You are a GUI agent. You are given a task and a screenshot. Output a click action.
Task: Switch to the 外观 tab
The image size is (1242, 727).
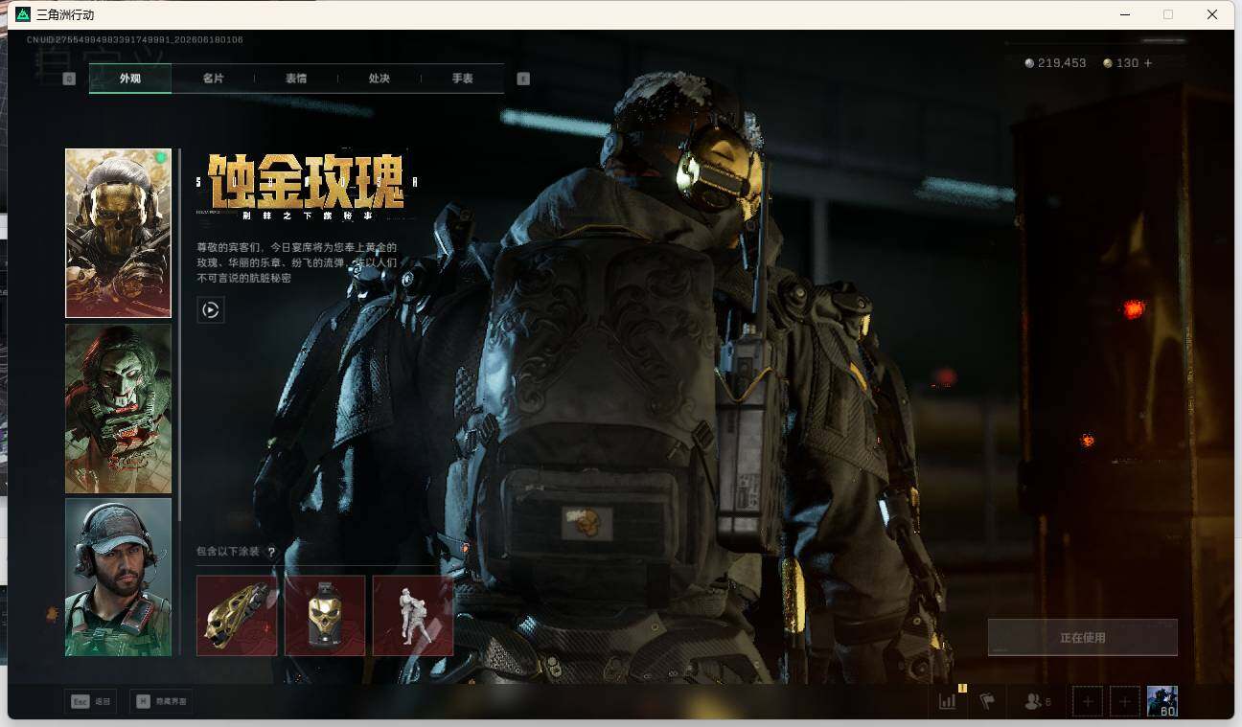[130, 79]
